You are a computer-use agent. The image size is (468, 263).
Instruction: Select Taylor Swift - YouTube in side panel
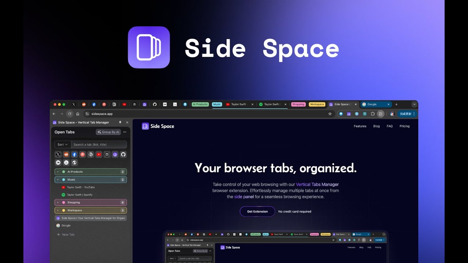91,187
